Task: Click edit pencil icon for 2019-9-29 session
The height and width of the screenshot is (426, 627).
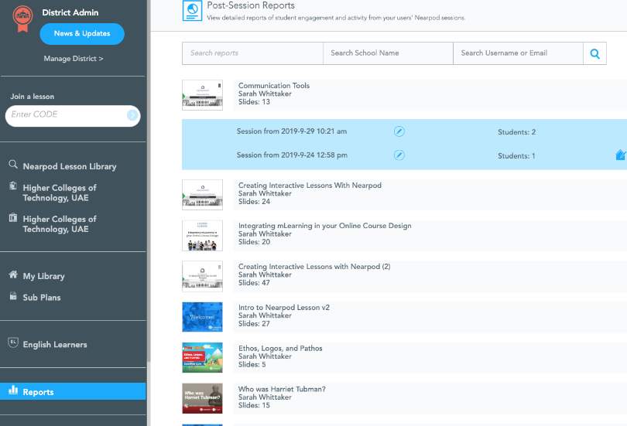Action: (x=399, y=131)
